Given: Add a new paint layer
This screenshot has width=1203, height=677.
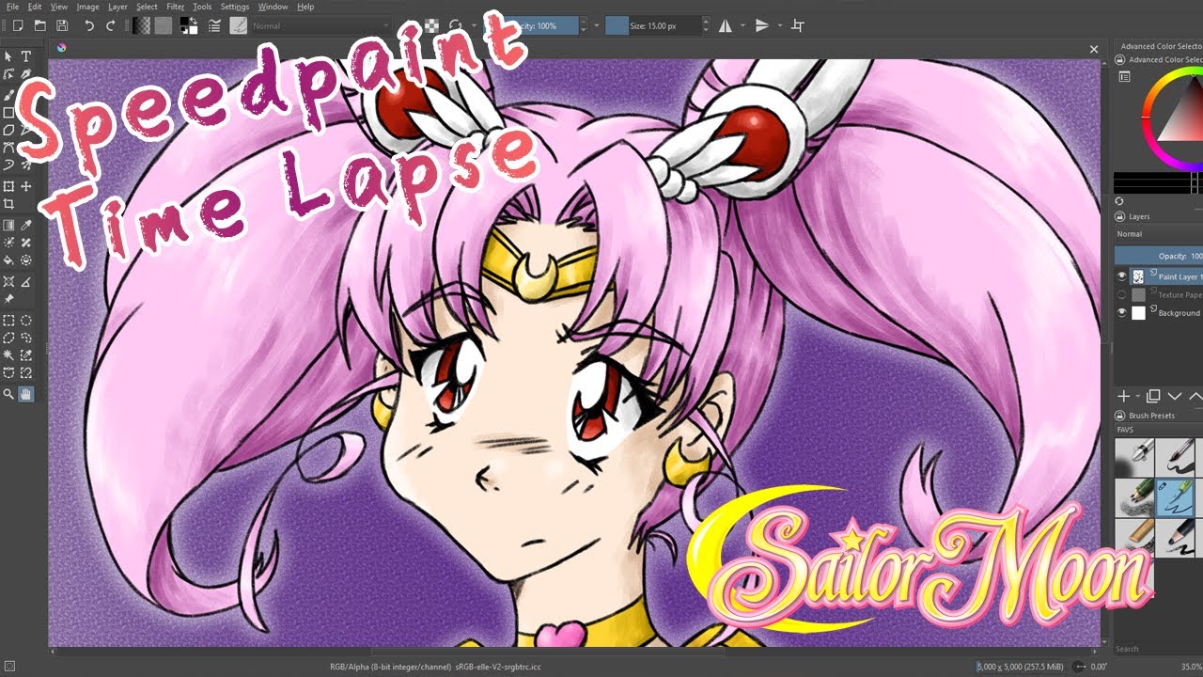Looking at the screenshot, I should click(x=1123, y=397).
